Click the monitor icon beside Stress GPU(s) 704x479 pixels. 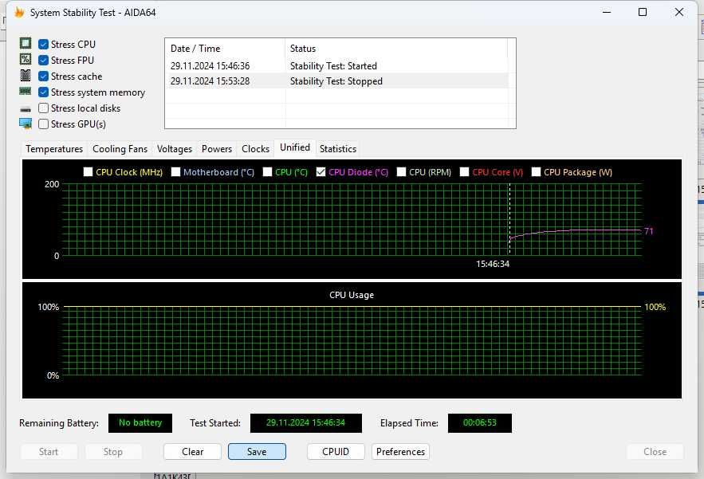(26, 124)
